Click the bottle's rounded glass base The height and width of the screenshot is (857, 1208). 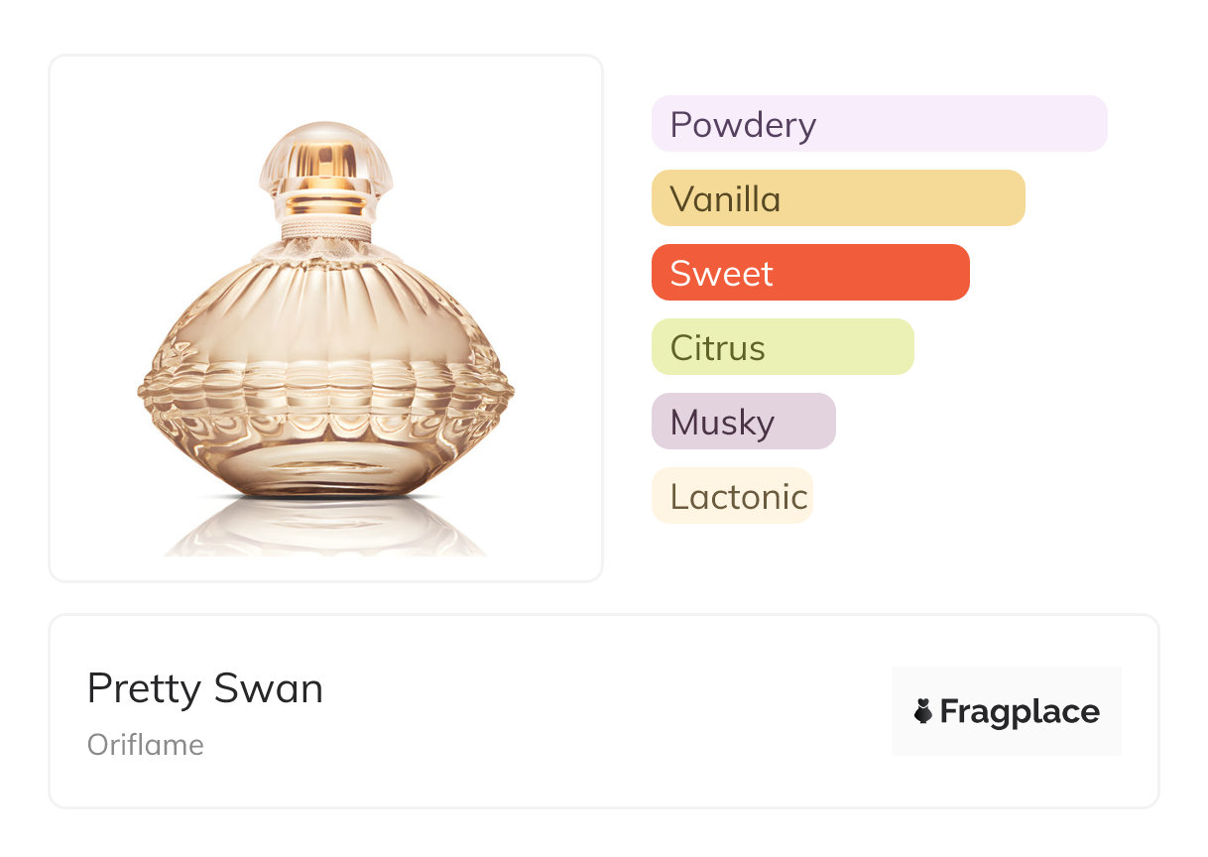pyautogui.click(x=326, y=466)
